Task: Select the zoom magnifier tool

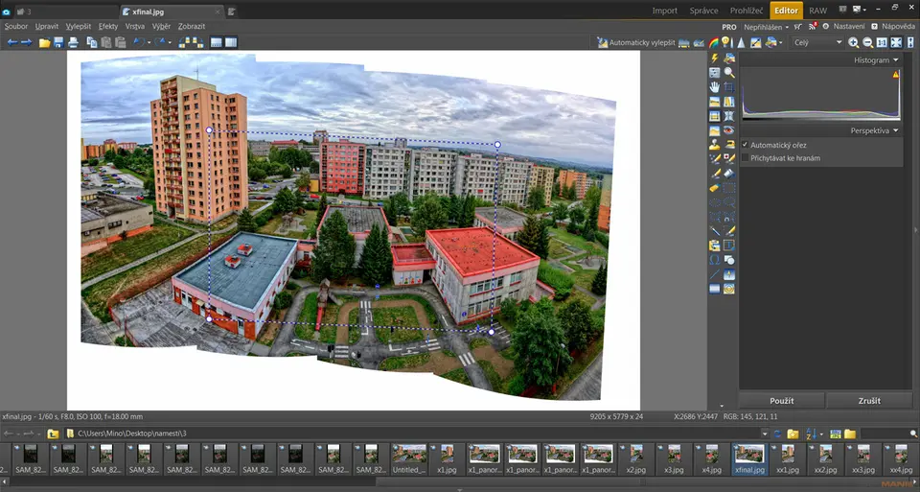Action: [x=729, y=73]
